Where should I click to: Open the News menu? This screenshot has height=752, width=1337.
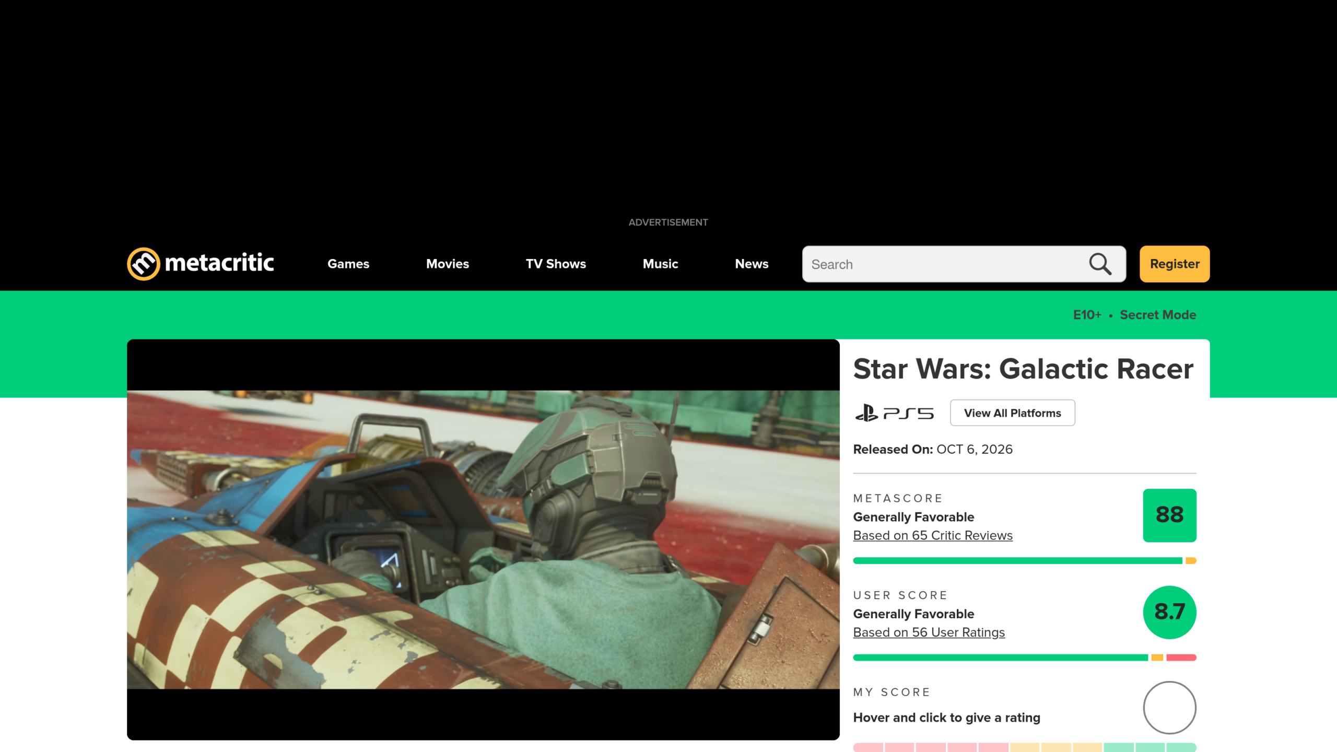point(752,264)
